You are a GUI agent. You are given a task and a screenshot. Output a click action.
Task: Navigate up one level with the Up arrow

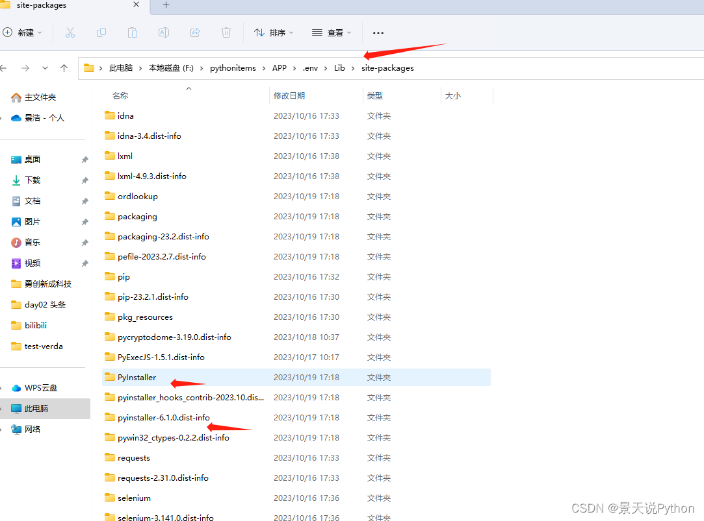click(63, 67)
